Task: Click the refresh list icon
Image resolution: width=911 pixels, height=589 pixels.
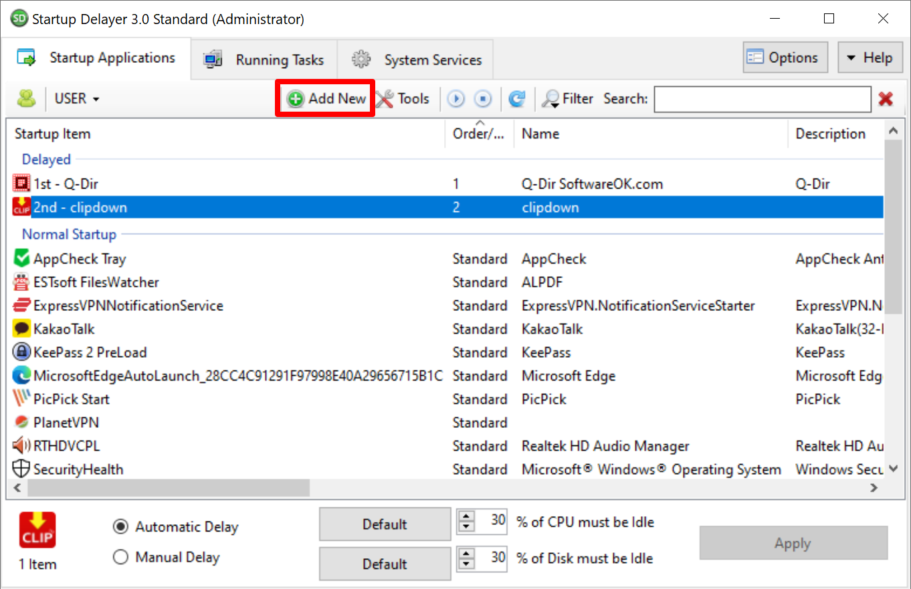Action: (516, 100)
